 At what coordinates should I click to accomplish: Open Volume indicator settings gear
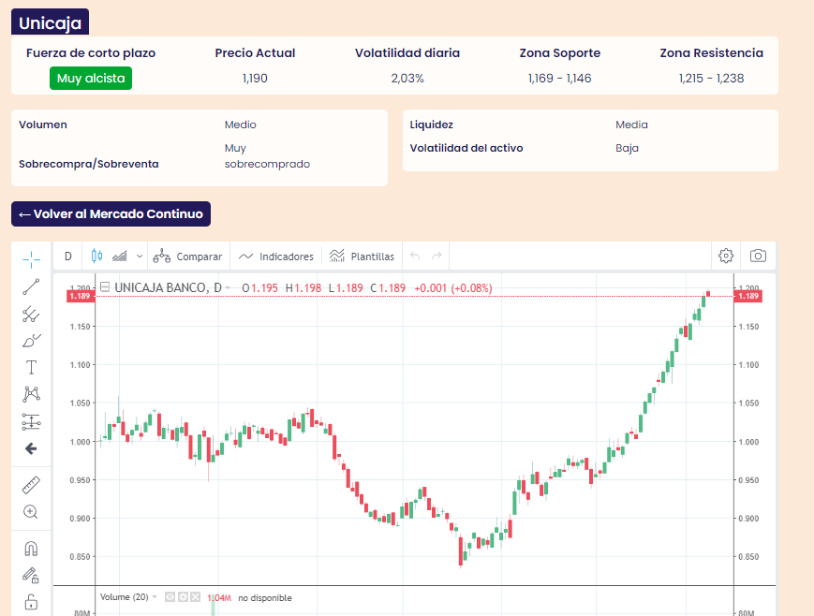(183, 597)
